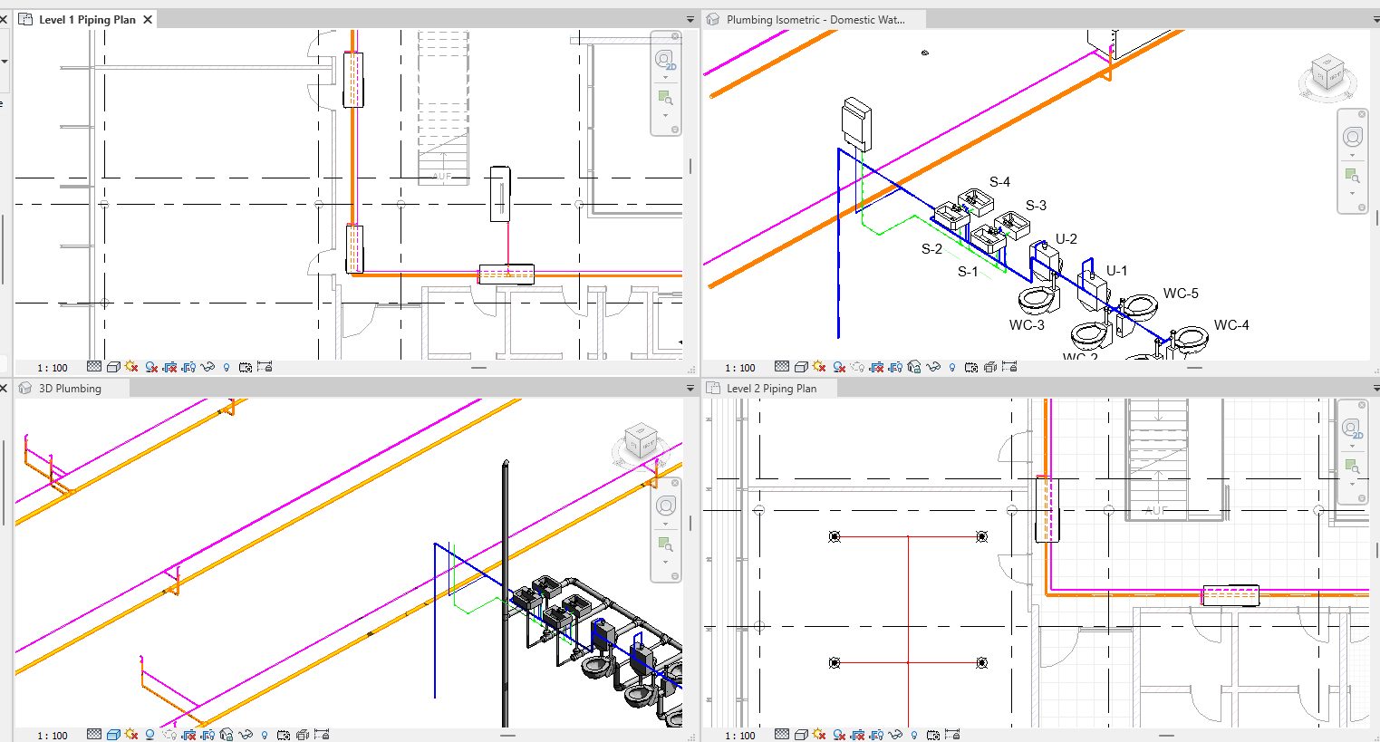1380x742 pixels.
Task: Open Sun Path settings in Level 1 Piping Plan
Action: 132,367
